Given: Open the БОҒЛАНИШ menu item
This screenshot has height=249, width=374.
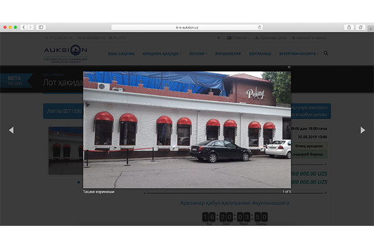Looking at the screenshot, I should coord(260,54).
